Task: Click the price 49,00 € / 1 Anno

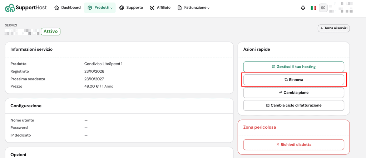Action: [x=99, y=87]
